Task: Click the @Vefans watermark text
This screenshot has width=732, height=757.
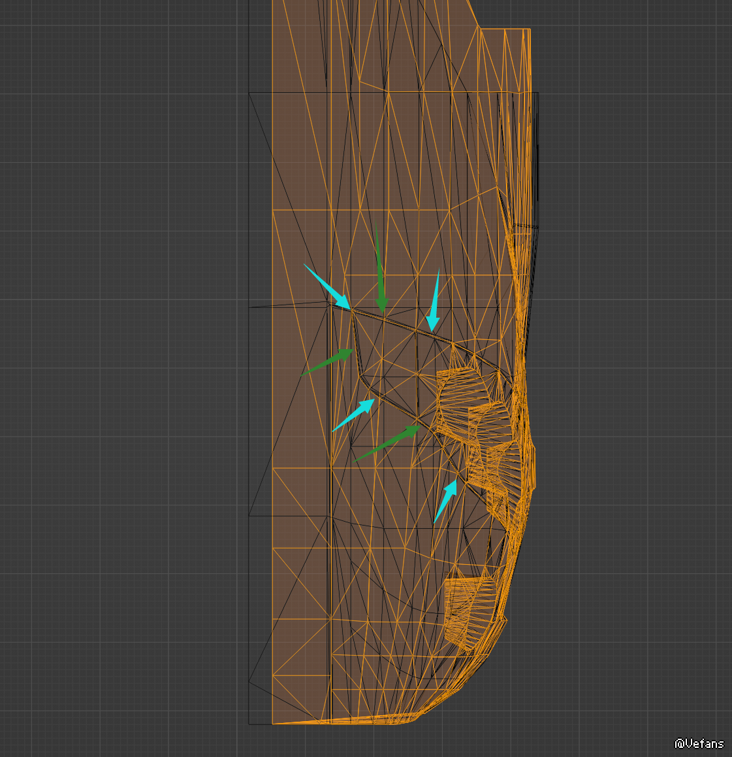Action: point(699,743)
